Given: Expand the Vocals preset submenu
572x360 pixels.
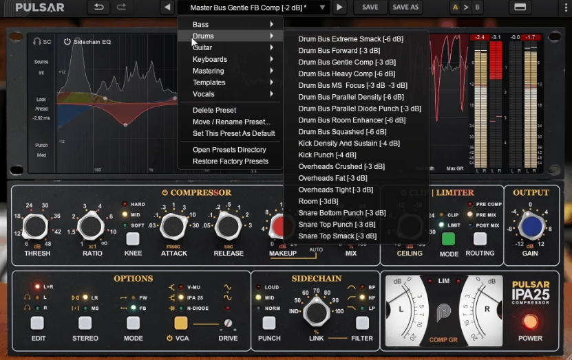Looking at the screenshot, I should 230,94.
